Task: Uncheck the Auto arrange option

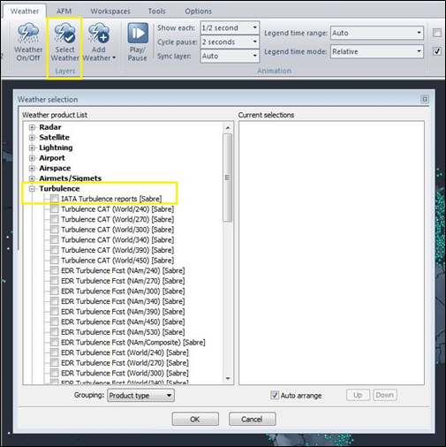Action: pos(275,395)
